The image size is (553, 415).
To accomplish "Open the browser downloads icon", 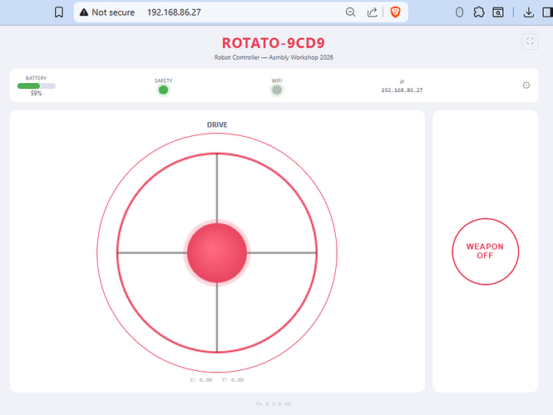I will click(529, 12).
